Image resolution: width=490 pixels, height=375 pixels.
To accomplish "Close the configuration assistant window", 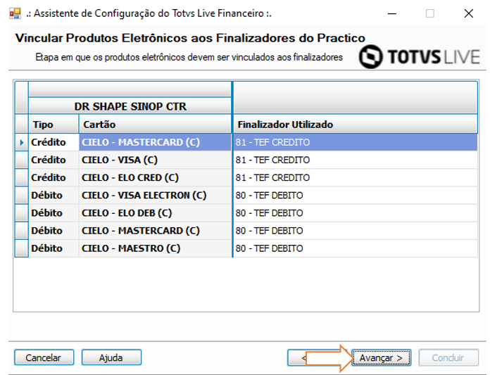I will pos(468,13).
